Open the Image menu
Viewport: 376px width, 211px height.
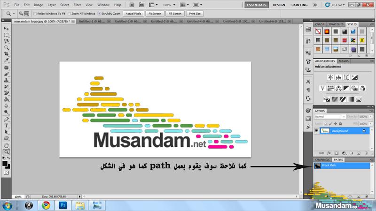point(39,5)
